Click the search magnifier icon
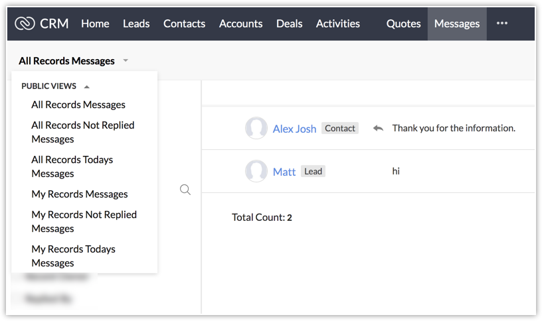542x321 pixels. click(x=185, y=190)
